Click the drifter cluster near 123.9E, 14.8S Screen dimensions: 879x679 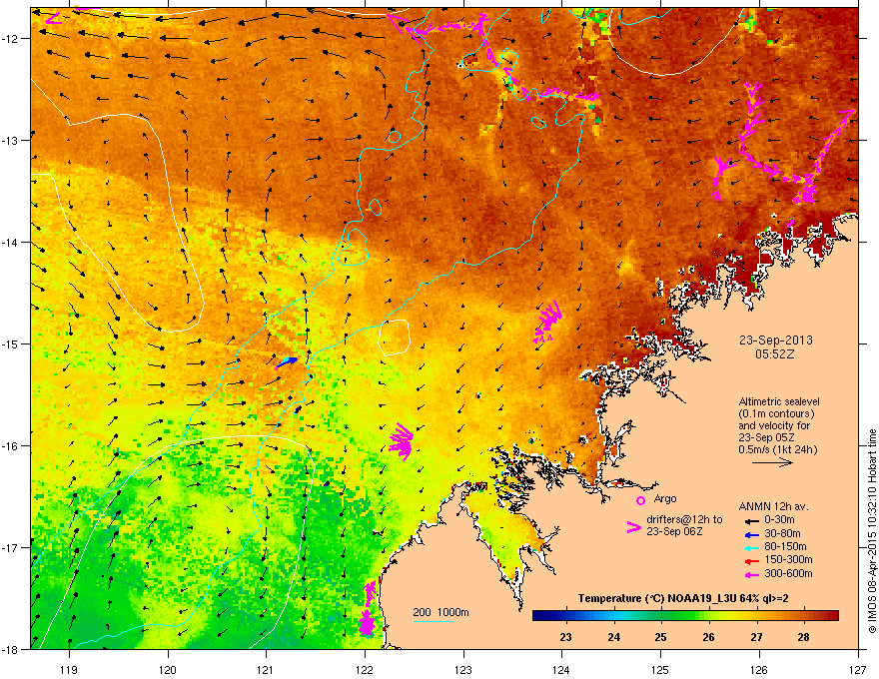click(546, 323)
